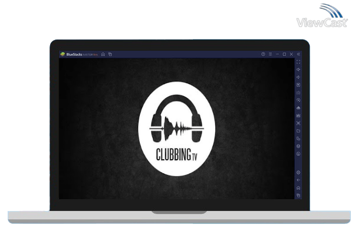This screenshot has width=355, height=244.
Task: Open the media folder icon
Action: pos(298,131)
